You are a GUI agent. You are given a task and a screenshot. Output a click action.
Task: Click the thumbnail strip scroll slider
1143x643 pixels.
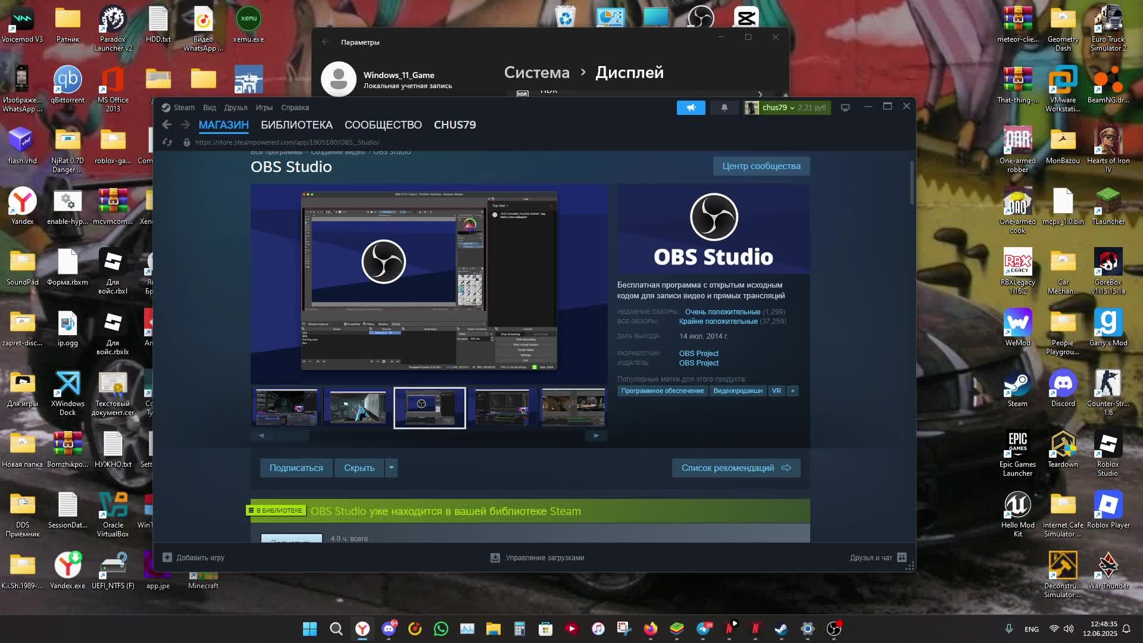pyautogui.click(x=291, y=435)
